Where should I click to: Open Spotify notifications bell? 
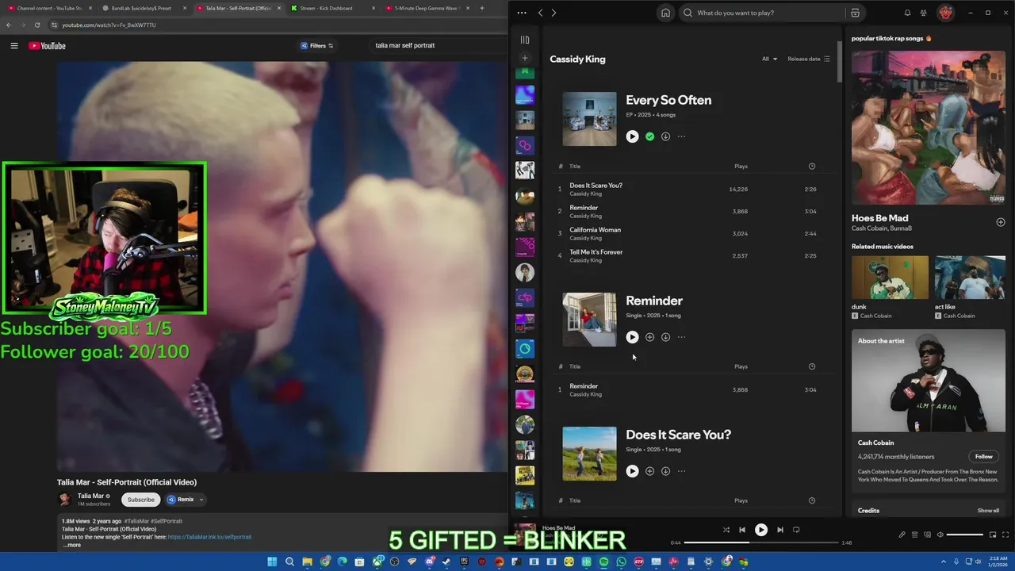(907, 13)
